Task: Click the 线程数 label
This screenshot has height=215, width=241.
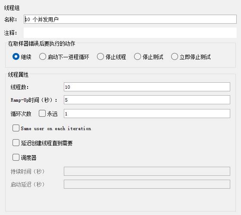Action: point(19,87)
